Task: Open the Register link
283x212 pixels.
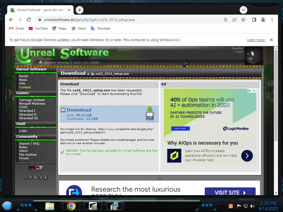Action: [x=237, y=48]
